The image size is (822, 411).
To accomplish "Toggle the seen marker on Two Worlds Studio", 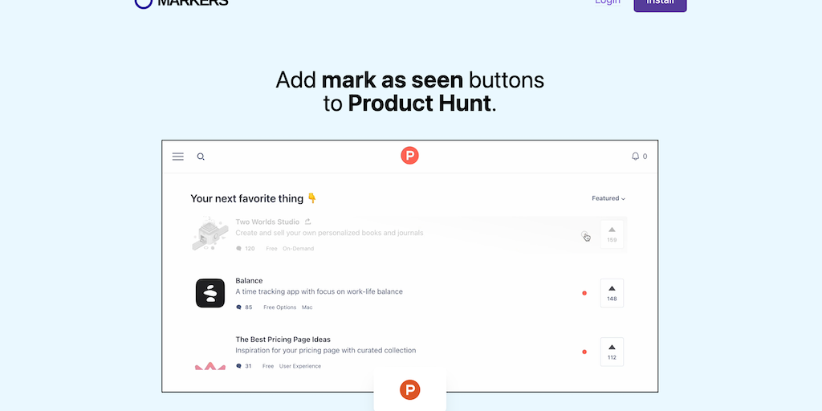I will tap(584, 235).
